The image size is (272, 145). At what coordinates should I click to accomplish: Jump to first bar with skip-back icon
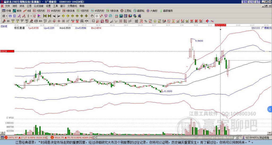(x=45, y=16)
